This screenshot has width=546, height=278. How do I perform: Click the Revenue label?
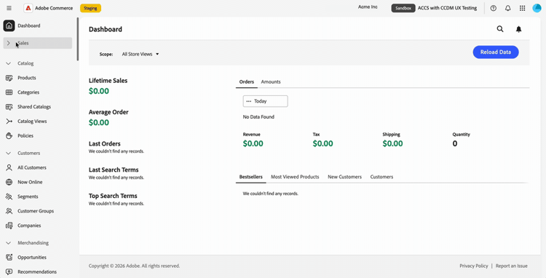tap(251, 135)
